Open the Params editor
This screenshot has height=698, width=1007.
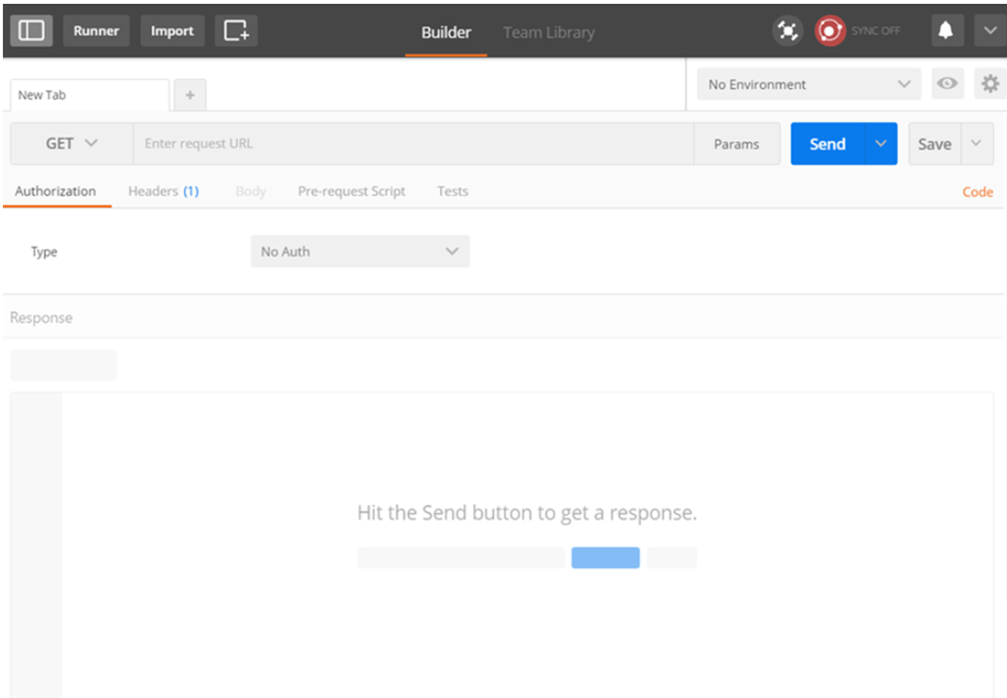[x=737, y=144]
